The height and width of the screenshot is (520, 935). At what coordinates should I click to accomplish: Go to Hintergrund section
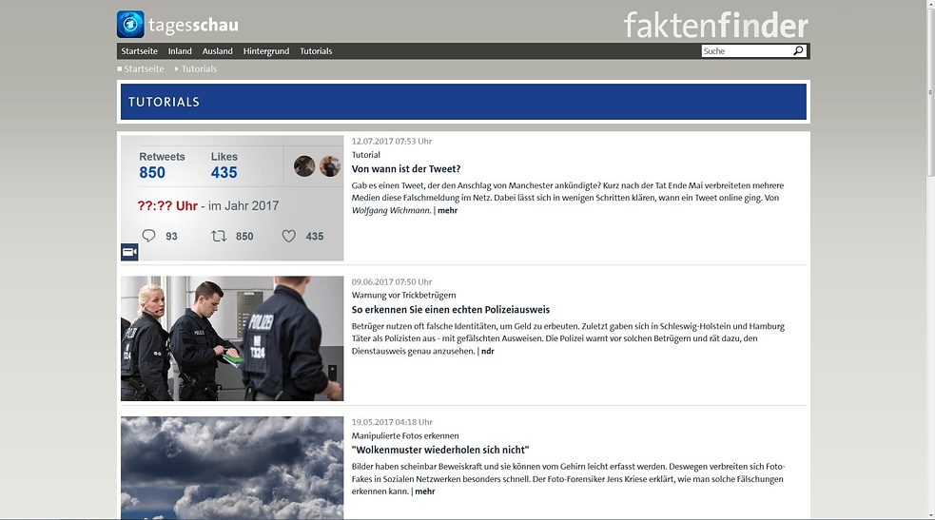click(x=266, y=51)
